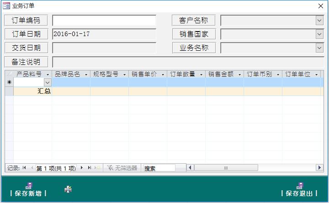This screenshot has width=329, height=203.
Task: Go to previous record navigation arrow
Action: pyautogui.click(x=32, y=168)
